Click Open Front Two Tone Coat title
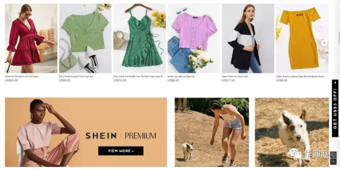 pyautogui.click(x=235, y=77)
